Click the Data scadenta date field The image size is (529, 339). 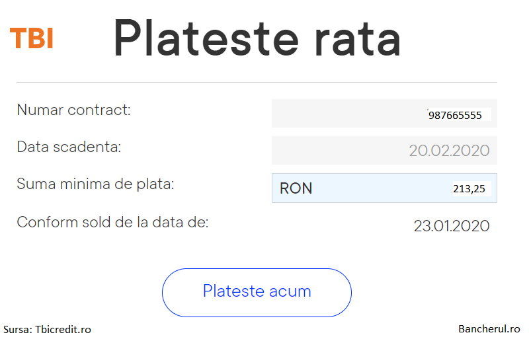(x=384, y=151)
